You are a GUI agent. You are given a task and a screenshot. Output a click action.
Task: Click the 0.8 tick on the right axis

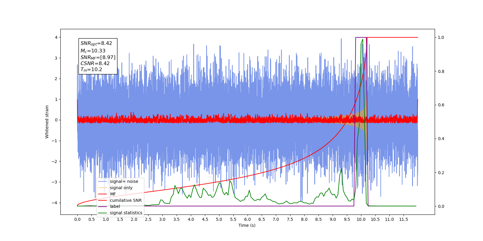pyautogui.click(x=441, y=71)
